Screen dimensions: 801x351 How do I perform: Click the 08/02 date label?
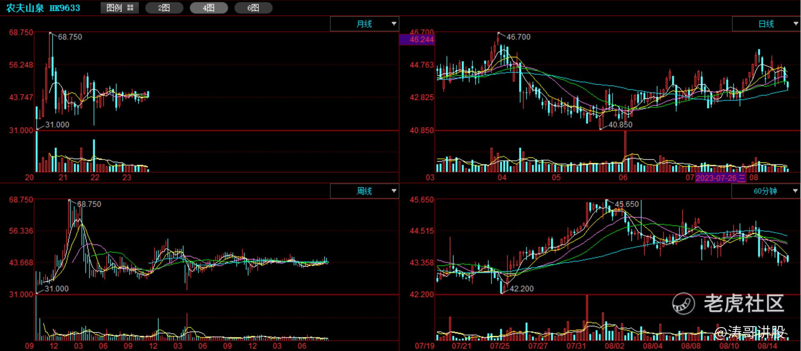point(615,346)
